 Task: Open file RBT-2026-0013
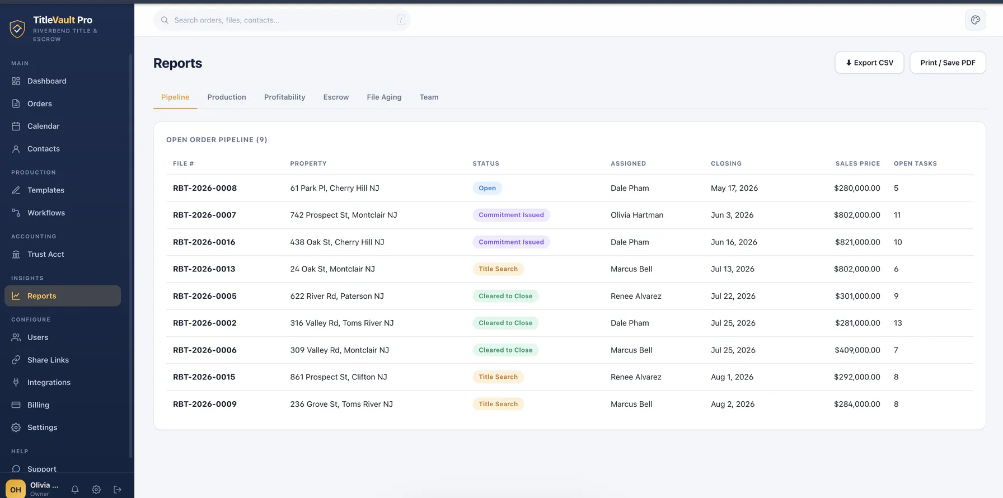pyautogui.click(x=204, y=269)
